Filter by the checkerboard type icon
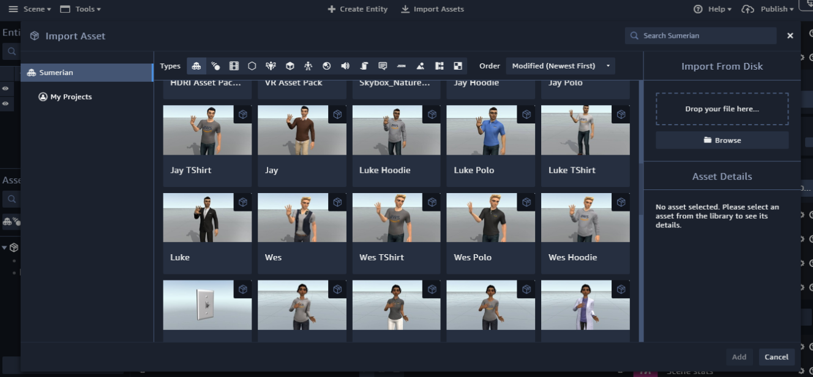813x377 pixels. point(457,66)
